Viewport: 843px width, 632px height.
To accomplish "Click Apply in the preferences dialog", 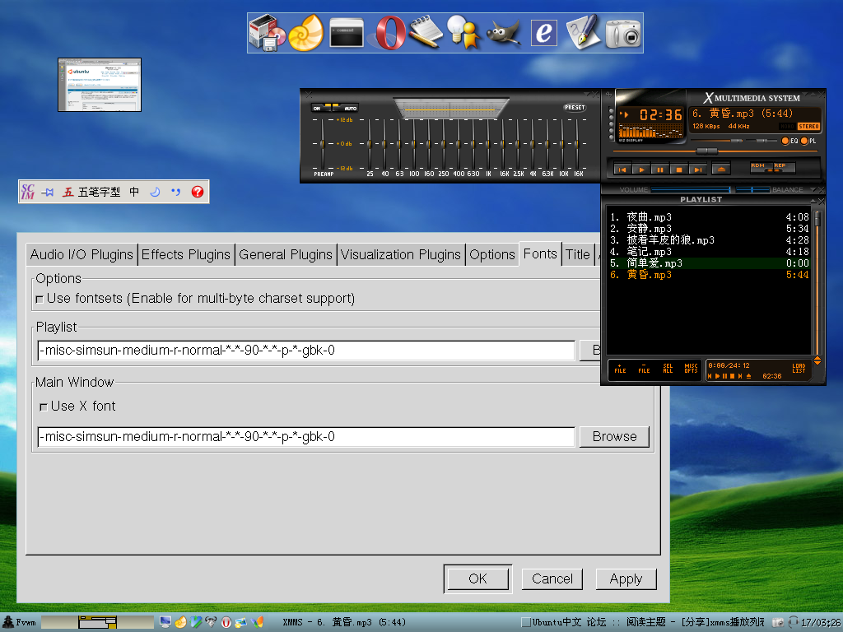I will point(626,579).
